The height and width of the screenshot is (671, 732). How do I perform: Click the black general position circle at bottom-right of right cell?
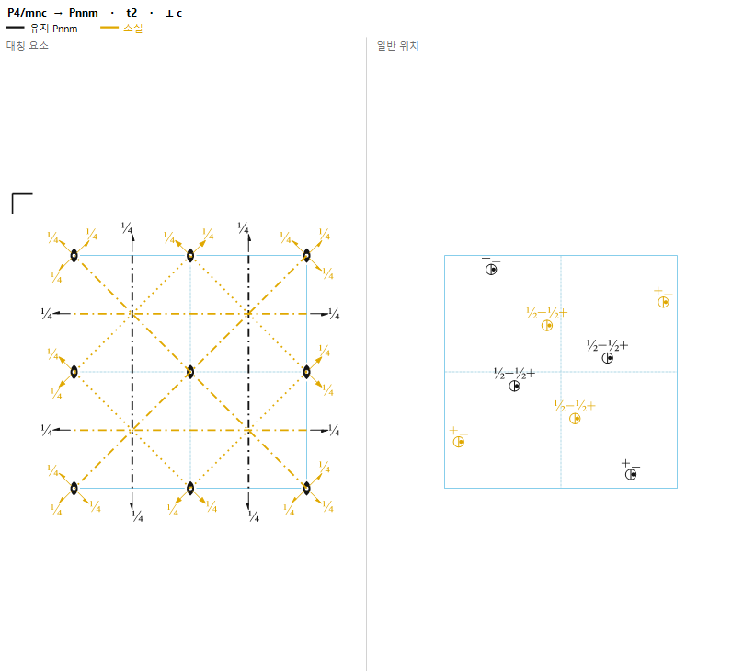click(x=631, y=475)
